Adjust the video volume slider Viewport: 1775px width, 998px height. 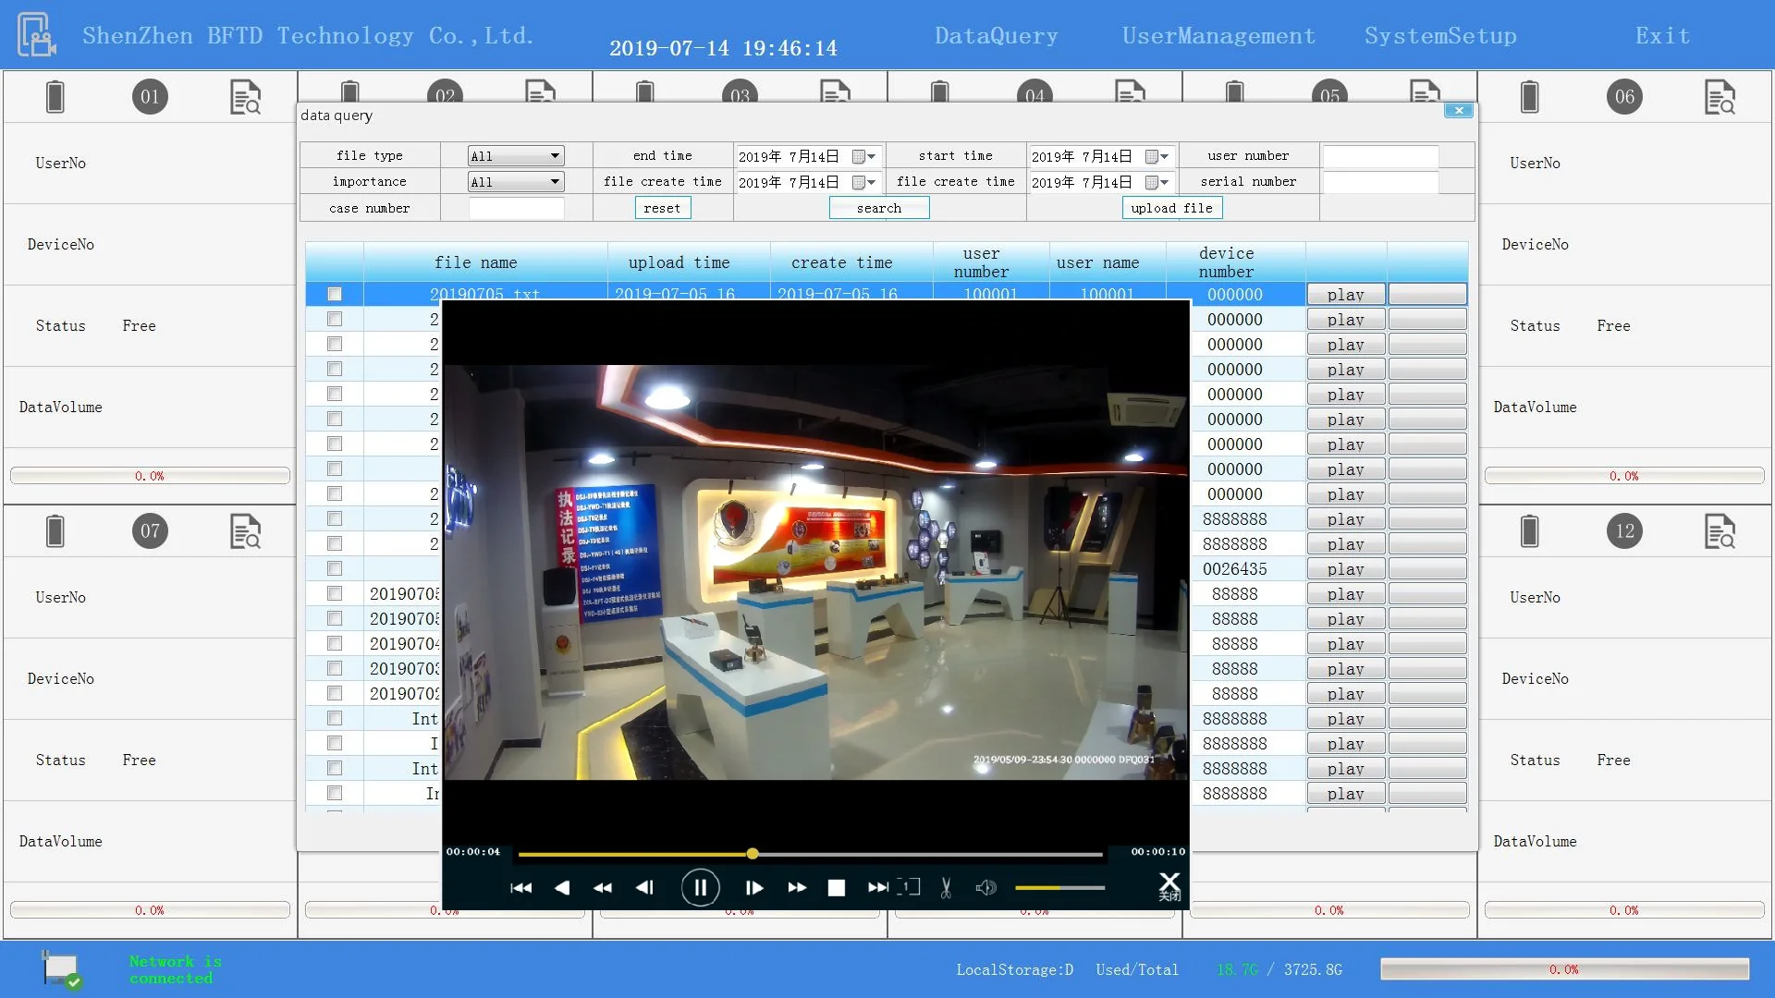(x=1059, y=888)
